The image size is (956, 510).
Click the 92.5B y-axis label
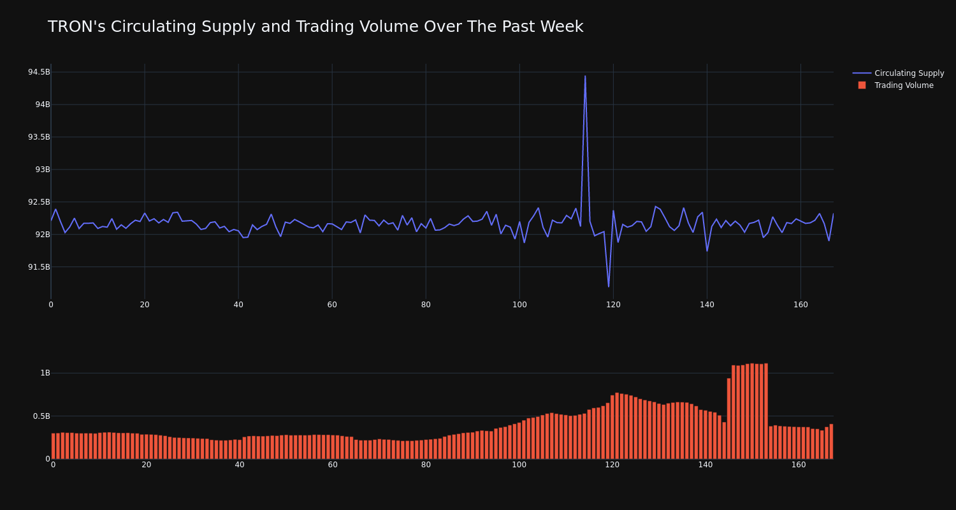pyautogui.click(x=39, y=202)
